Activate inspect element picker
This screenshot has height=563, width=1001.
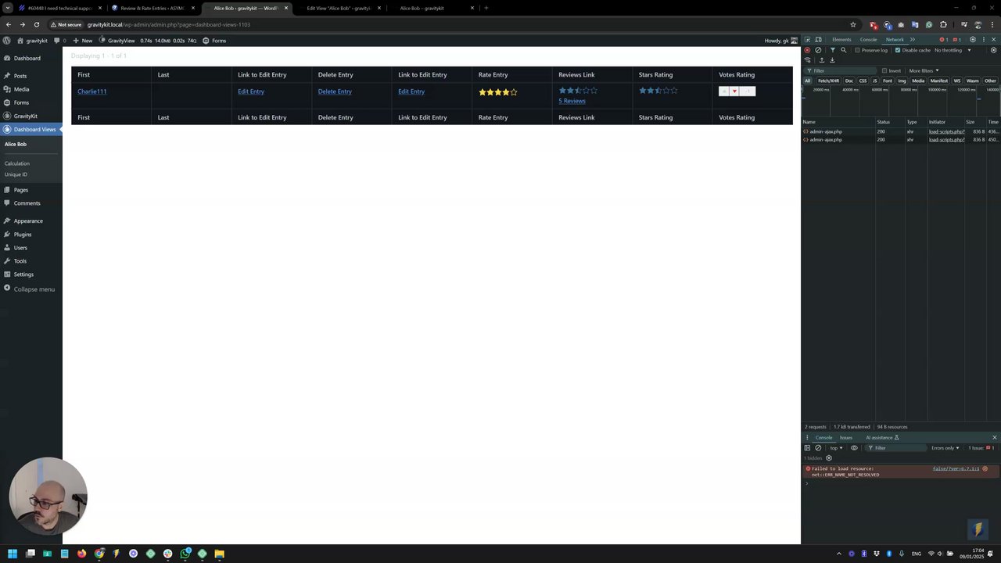point(808,39)
